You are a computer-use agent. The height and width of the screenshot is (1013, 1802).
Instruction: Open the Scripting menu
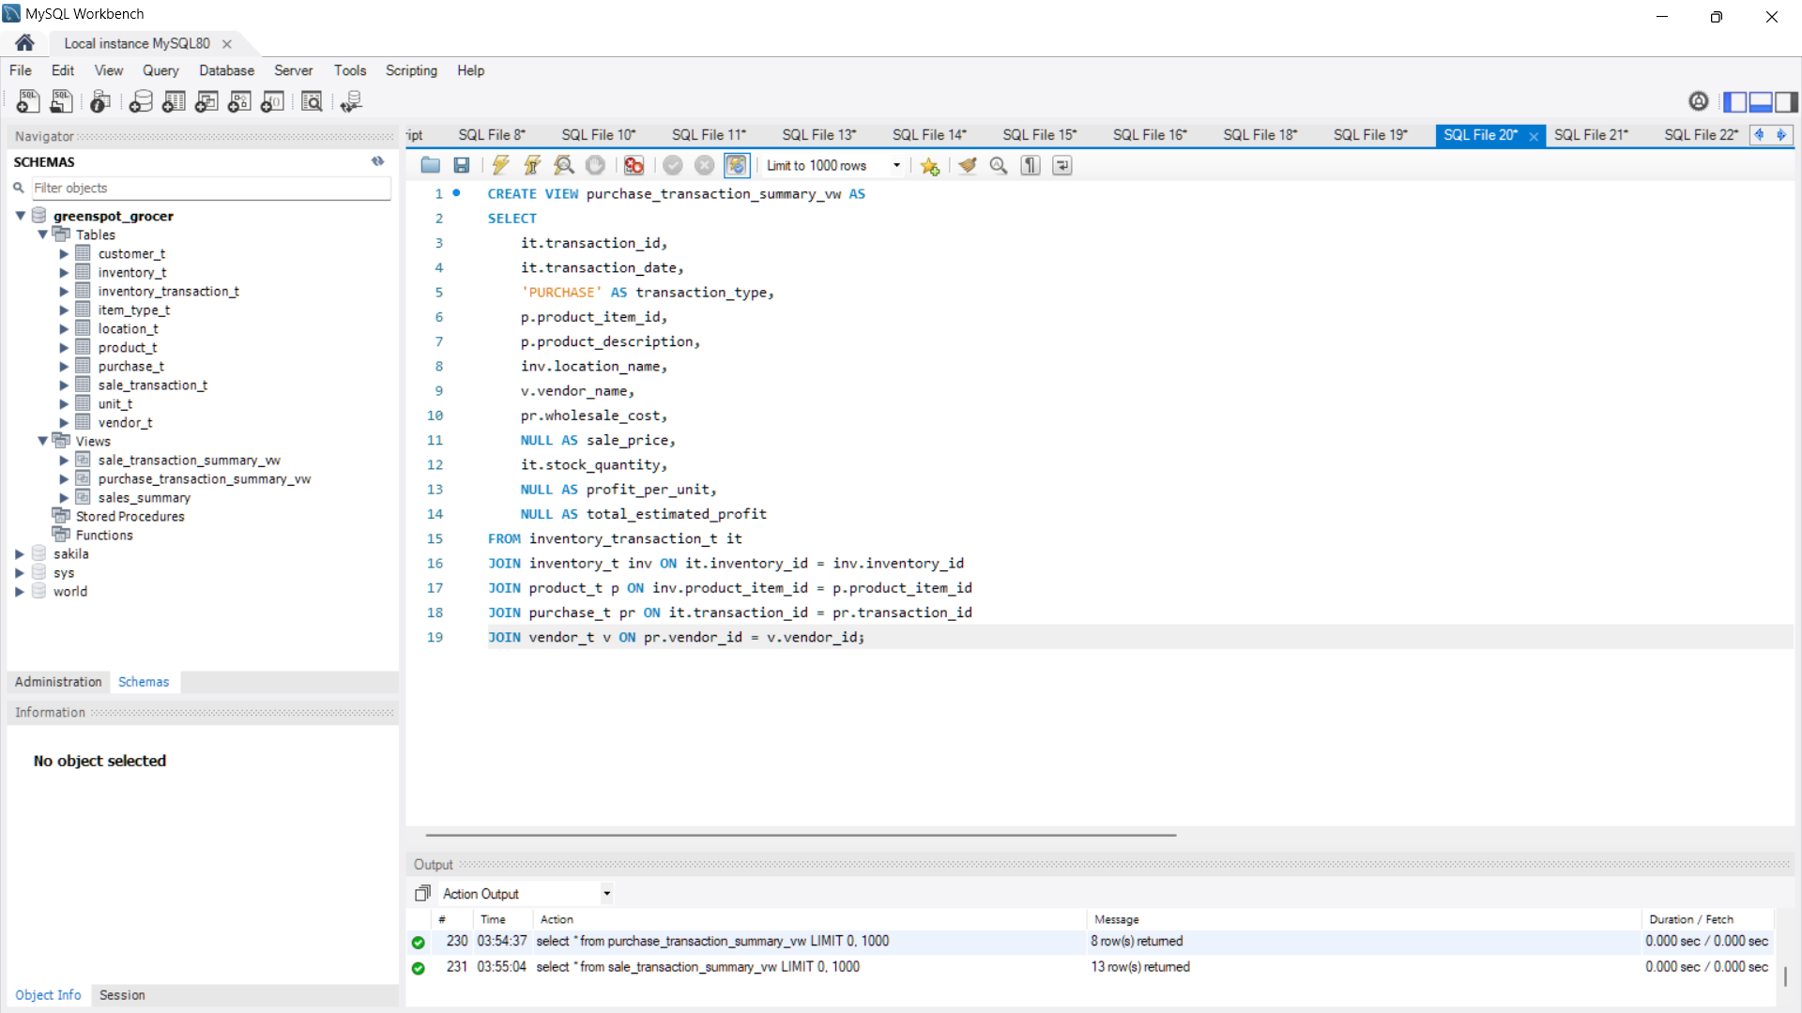(x=411, y=70)
